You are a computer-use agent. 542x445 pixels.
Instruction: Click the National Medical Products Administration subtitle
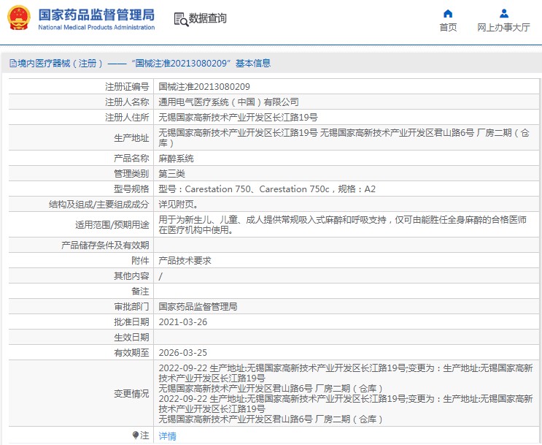click(96, 27)
